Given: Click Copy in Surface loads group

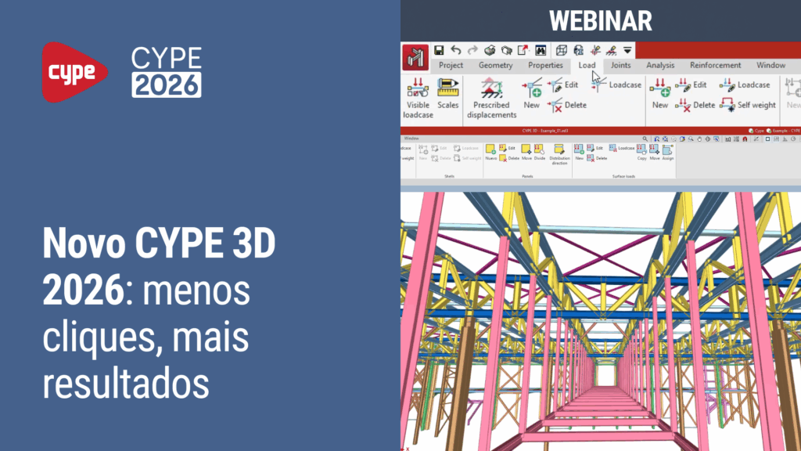Looking at the screenshot, I should pyautogui.click(x=641, y=152).
